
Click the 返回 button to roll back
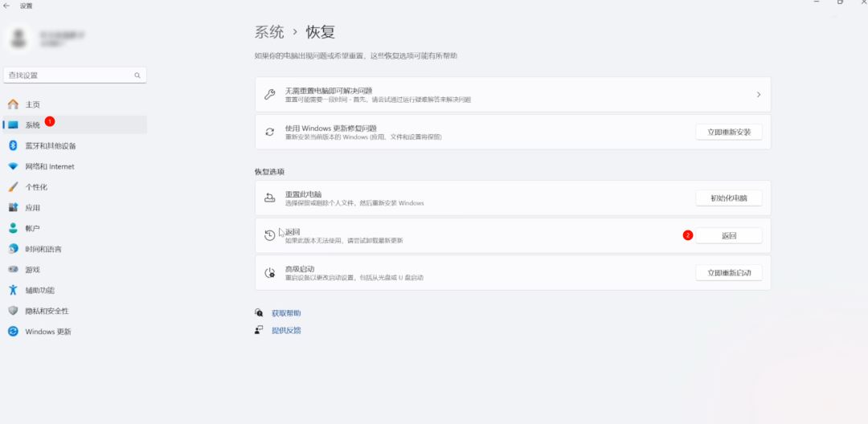(x=728, y=235)
